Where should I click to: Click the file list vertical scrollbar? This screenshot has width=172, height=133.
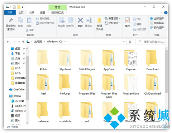166,71
